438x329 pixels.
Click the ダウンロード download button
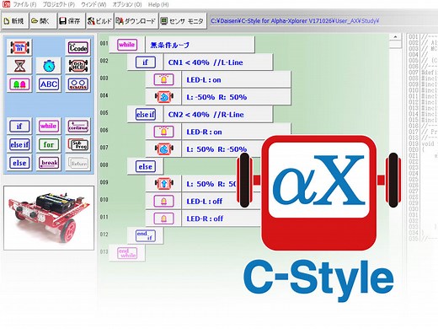(136, 21)
